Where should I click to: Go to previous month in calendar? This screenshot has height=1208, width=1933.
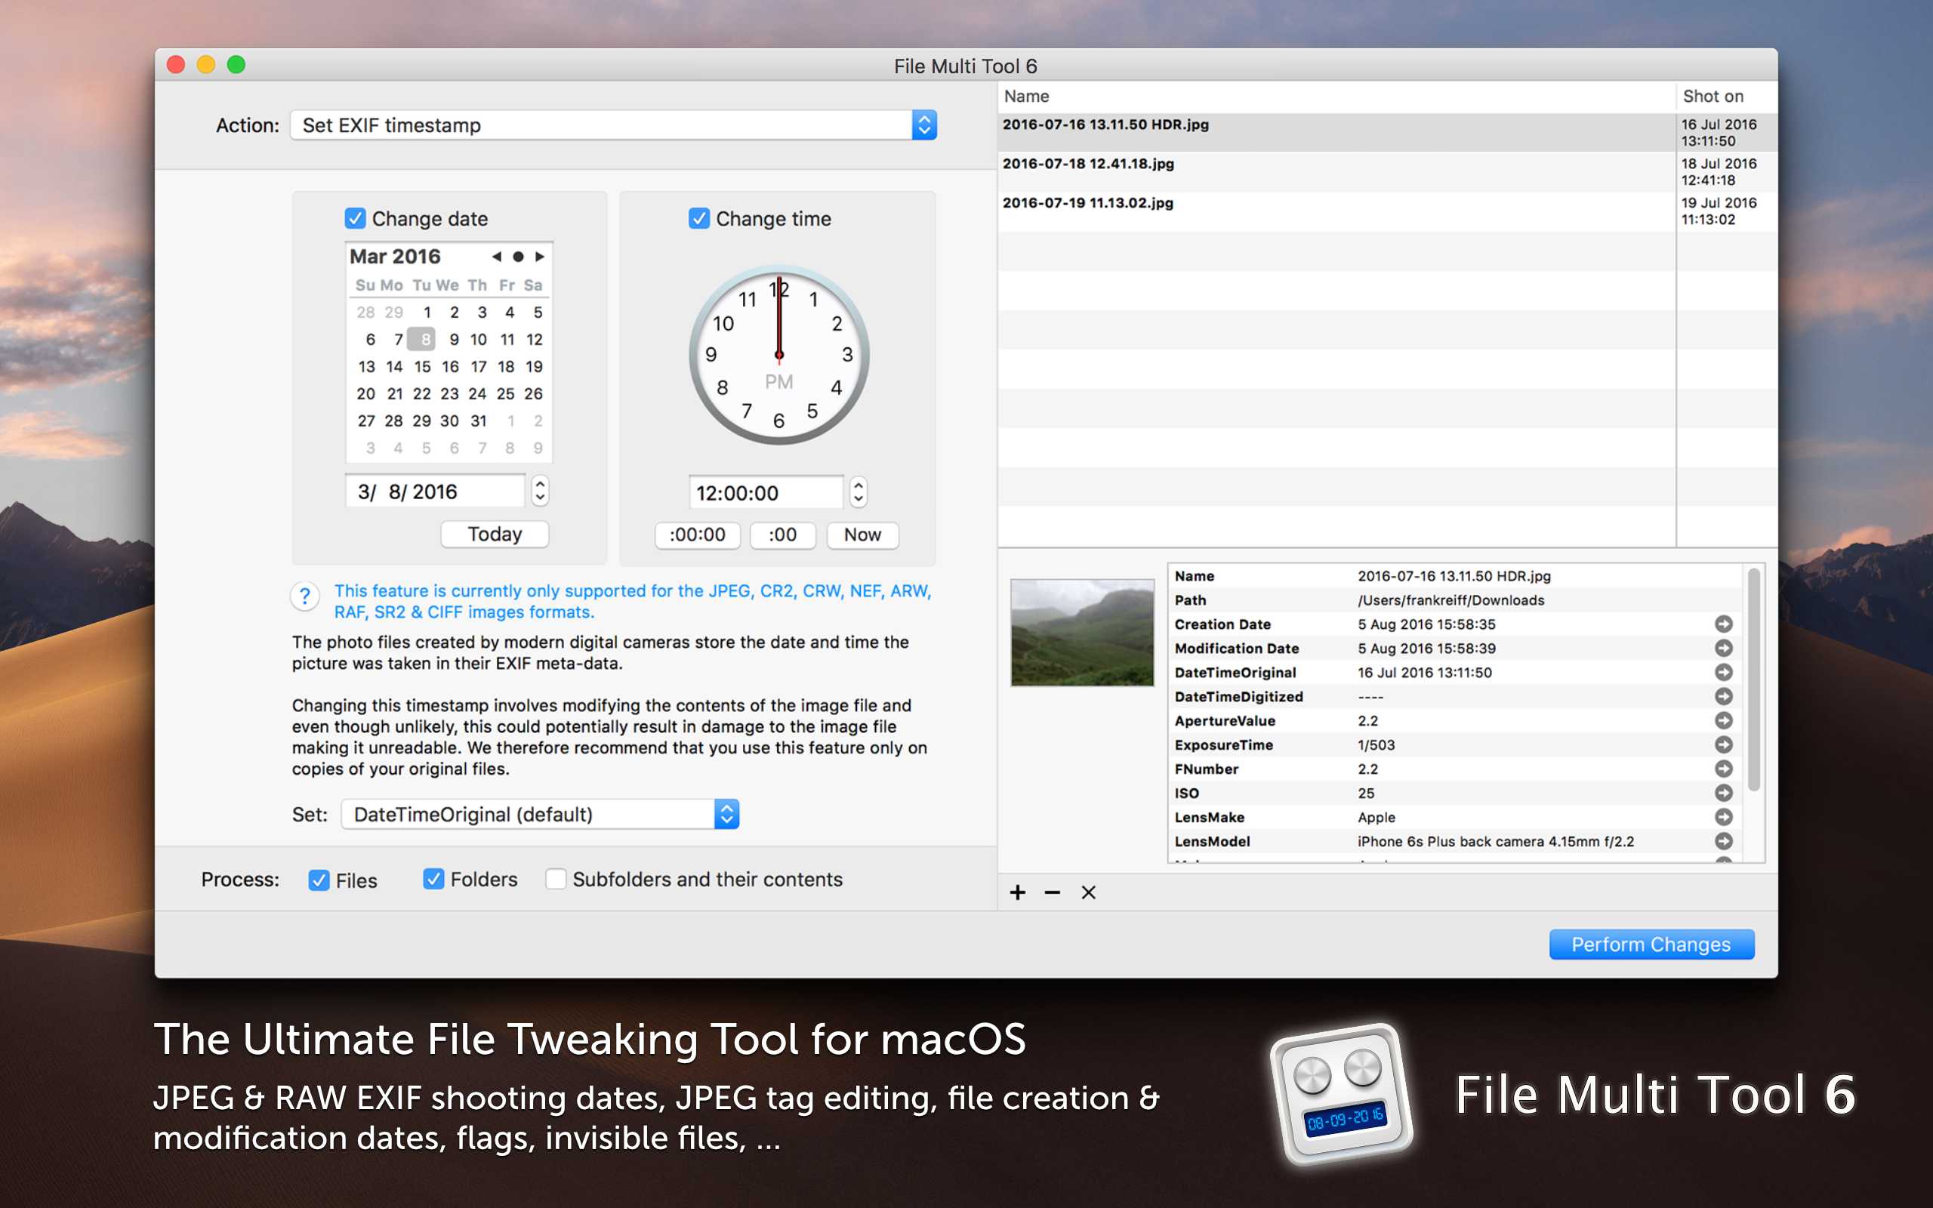(496, 257)
